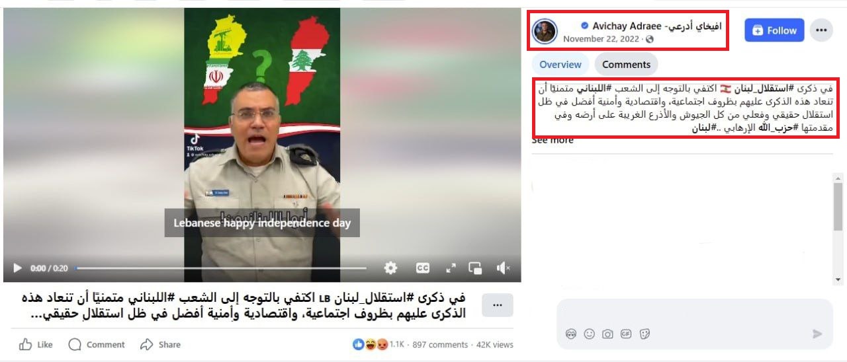
Task: Open the Comment action
Action: [97, 344]
